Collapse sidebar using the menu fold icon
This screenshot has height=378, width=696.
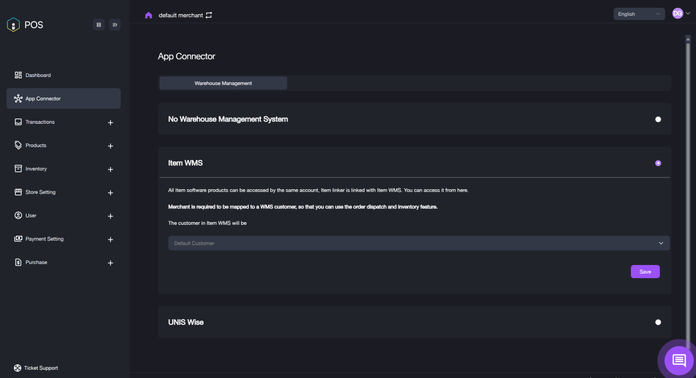tap(115, 25)
